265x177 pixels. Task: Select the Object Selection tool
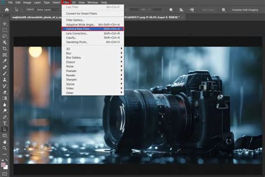pyautogui.click(x=5, y=43)
